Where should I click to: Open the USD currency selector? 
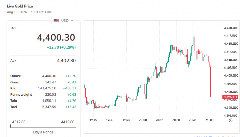64,21
